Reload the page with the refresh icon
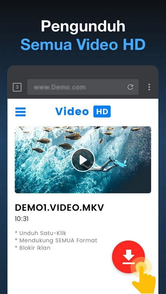Screen dimensions: 166x294 click(130, 87)
